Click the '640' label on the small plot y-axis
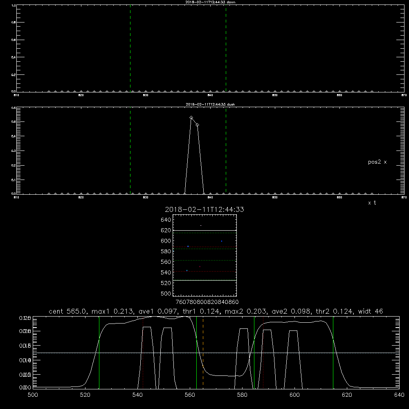This screenshot has width=409, height=409. coord(166,220)
